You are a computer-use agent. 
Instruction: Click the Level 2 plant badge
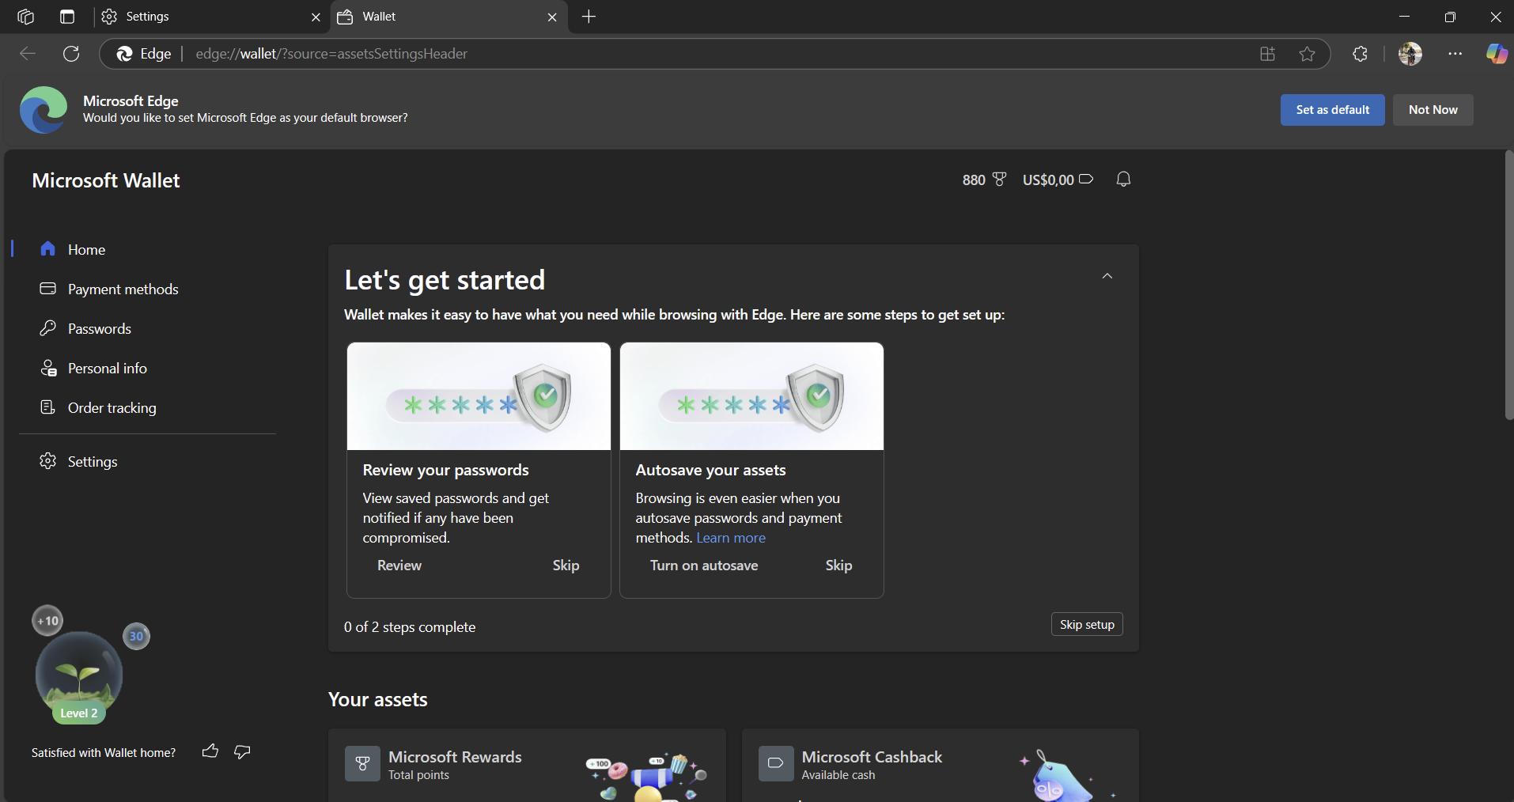click(79, 679)
